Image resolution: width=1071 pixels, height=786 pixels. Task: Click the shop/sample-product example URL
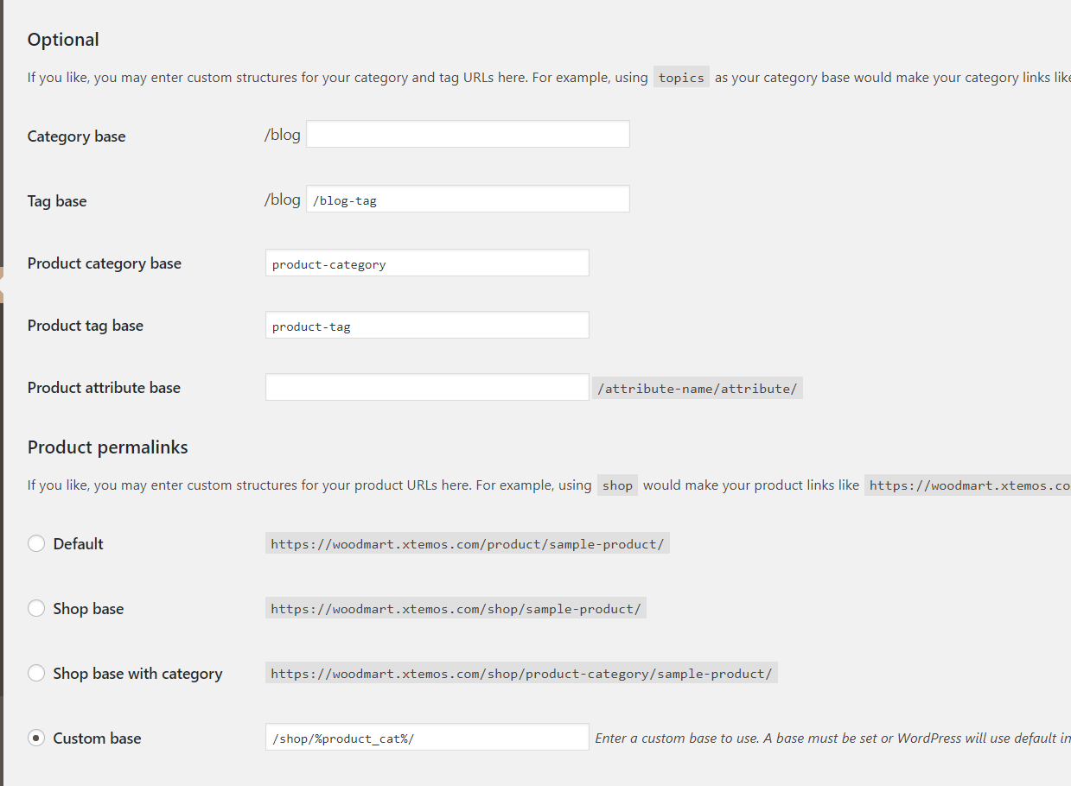pyautogui.click(x=456, y=608)
